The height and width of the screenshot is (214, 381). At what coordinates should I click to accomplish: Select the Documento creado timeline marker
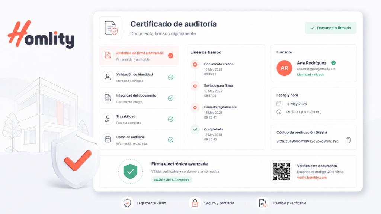(x=195, y=65)
